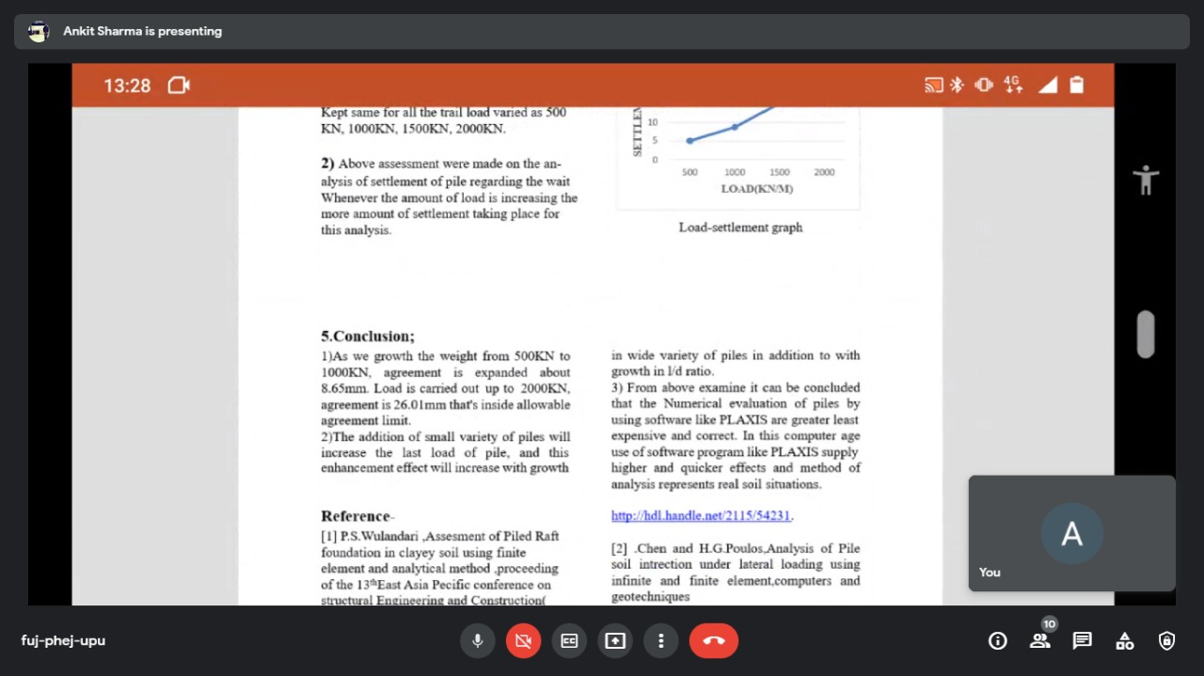Click the '2000' tick on graph axis
1204x676 pixels.
pos(824,172)
